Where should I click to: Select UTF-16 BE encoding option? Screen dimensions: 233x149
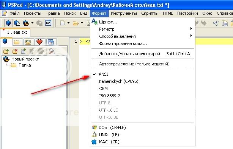coord(143,117)
